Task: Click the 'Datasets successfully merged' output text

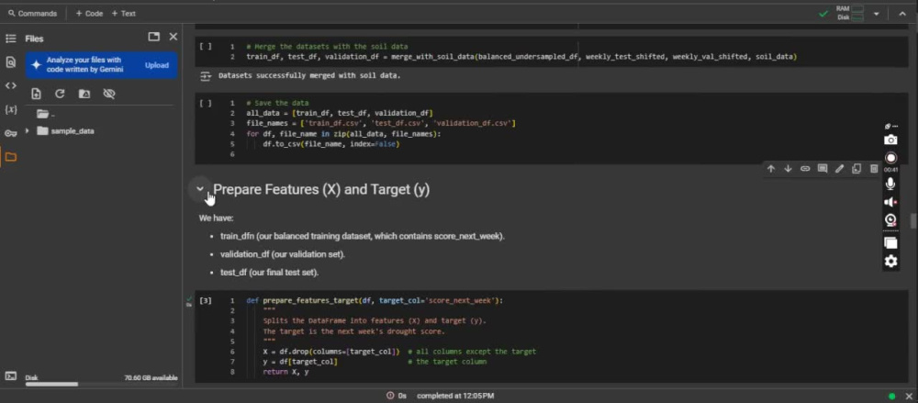Action: tap(309, 75)
